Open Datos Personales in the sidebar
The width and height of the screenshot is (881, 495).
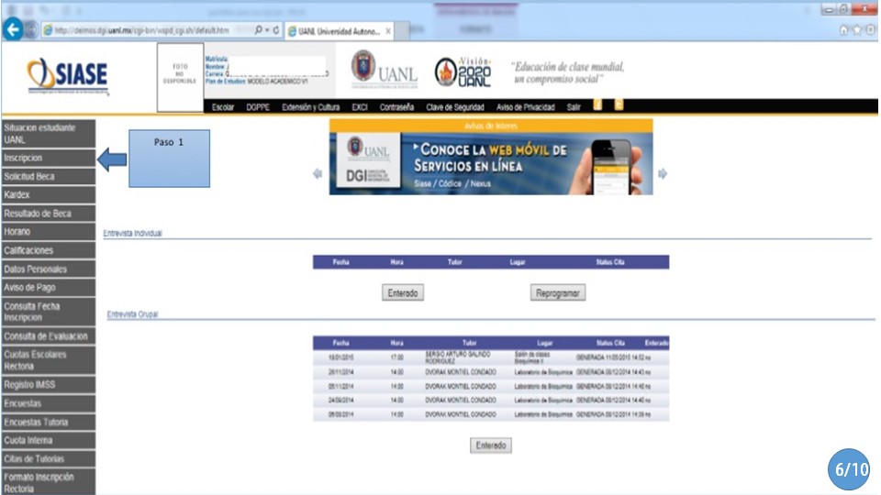[x=49, y=269]
